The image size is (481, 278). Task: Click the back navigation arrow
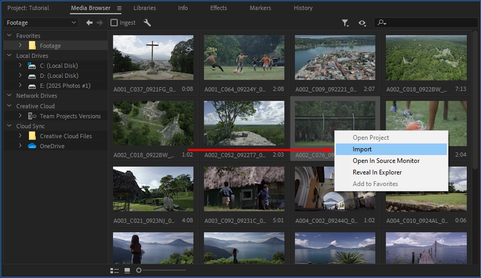tap(89, 23)
